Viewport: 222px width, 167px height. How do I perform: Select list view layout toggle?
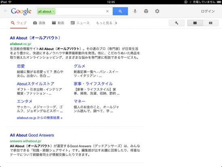pos(195,23)
